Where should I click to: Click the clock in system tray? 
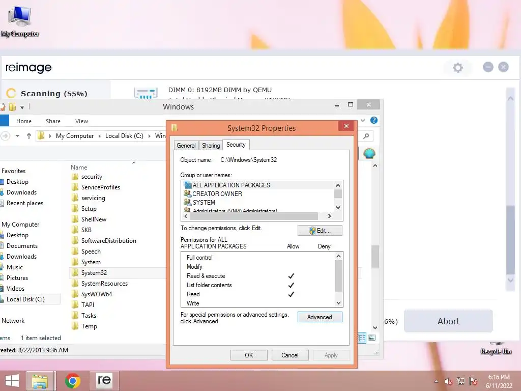499,381
